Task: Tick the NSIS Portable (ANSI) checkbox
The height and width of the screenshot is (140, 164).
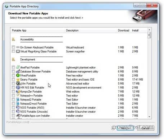Action: click(13, 108)
